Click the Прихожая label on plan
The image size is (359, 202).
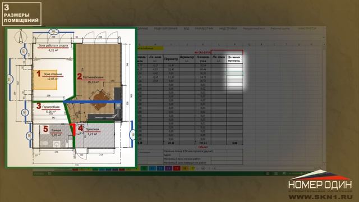[93, 130]
